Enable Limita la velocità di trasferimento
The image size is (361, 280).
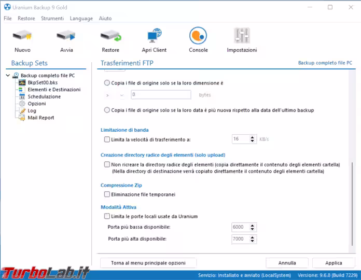107,139
